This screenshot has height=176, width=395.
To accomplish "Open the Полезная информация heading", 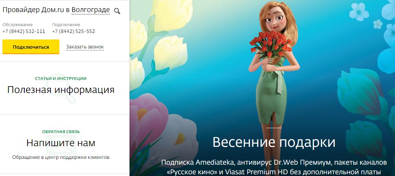I will coord(61,90).
